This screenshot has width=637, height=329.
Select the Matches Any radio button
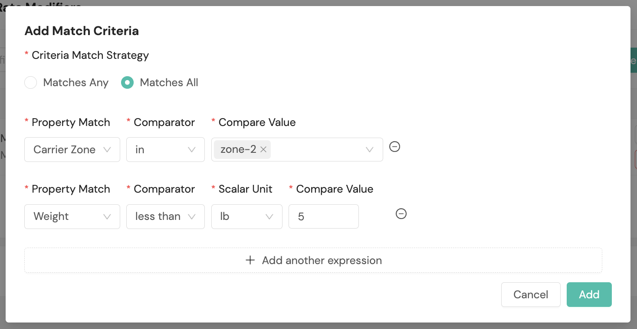[x=30, y=82]
